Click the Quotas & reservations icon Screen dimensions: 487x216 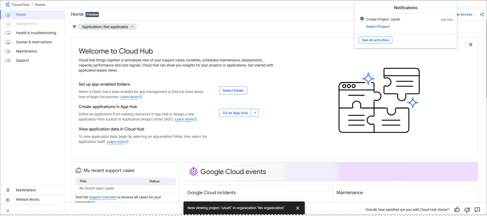coord(8,42)
